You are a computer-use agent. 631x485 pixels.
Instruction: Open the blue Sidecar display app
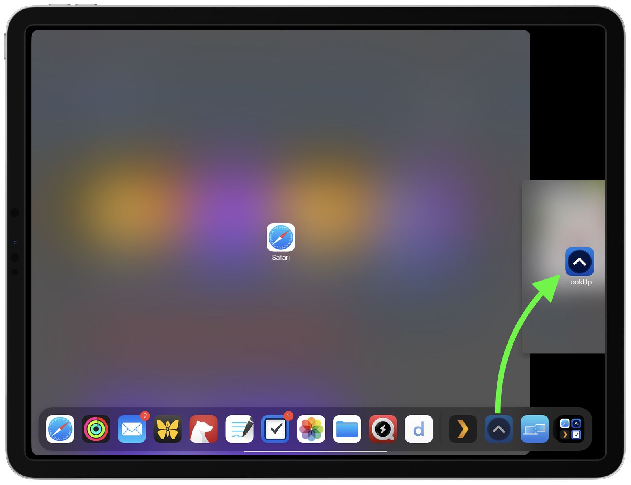point(534,429)
